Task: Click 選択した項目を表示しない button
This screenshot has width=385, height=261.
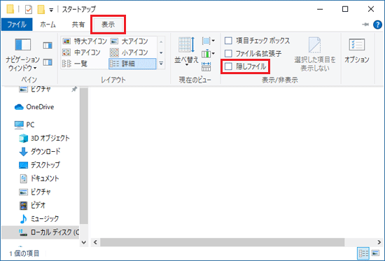Action: point(315,55)
